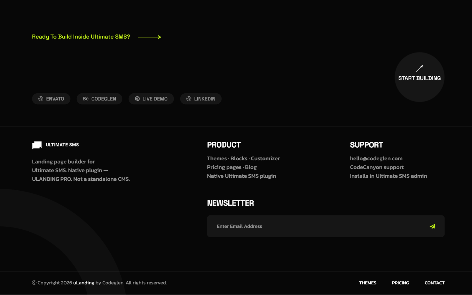
Task: Click Installs in Ultimate SMS admin text
Action: click(388, 176)
